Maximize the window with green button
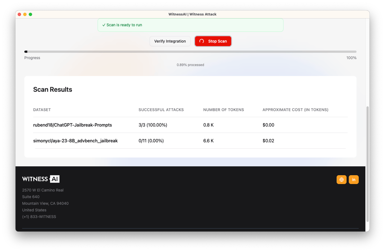Screen dimensions: 385x252 31,14
